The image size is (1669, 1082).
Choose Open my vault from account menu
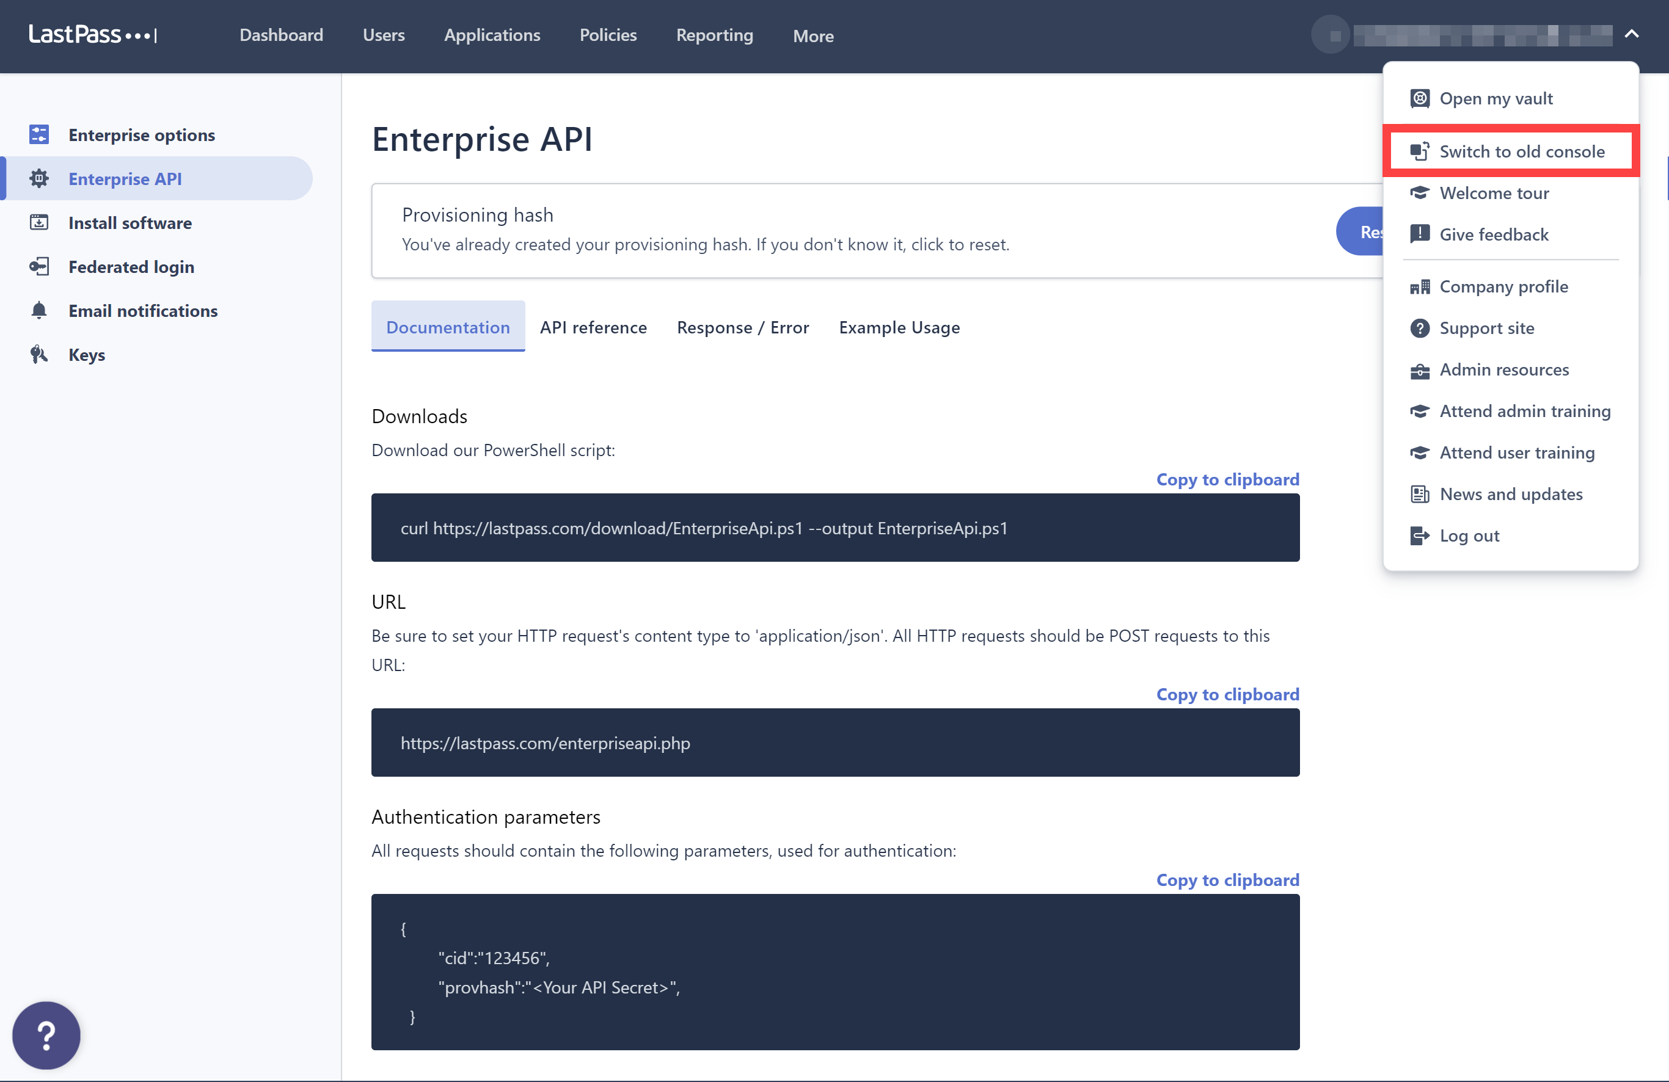click(x=1511, y=98)
